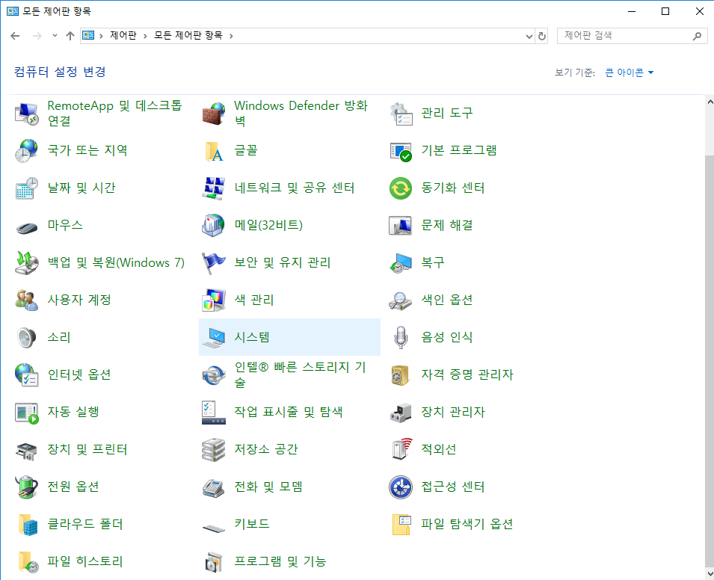Click the 네트워크 및 공유 센터 icon
Image resolution: width=714 pixels, height=580 pixels.
point(214,188)
